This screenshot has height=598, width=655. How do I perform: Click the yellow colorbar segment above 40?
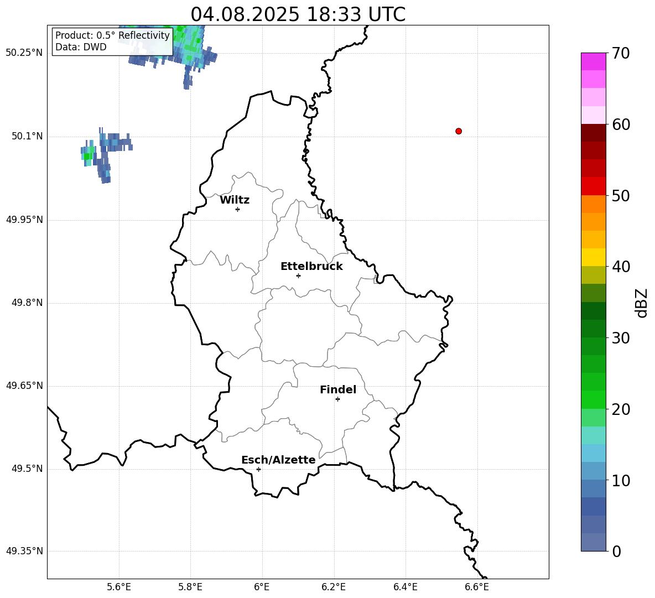coord(593,257)
